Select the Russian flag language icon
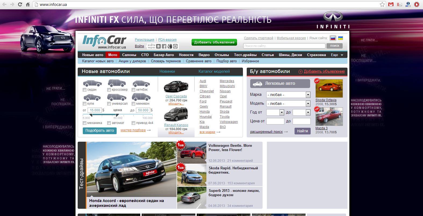423x216 pixels. (x=333, y=38)
